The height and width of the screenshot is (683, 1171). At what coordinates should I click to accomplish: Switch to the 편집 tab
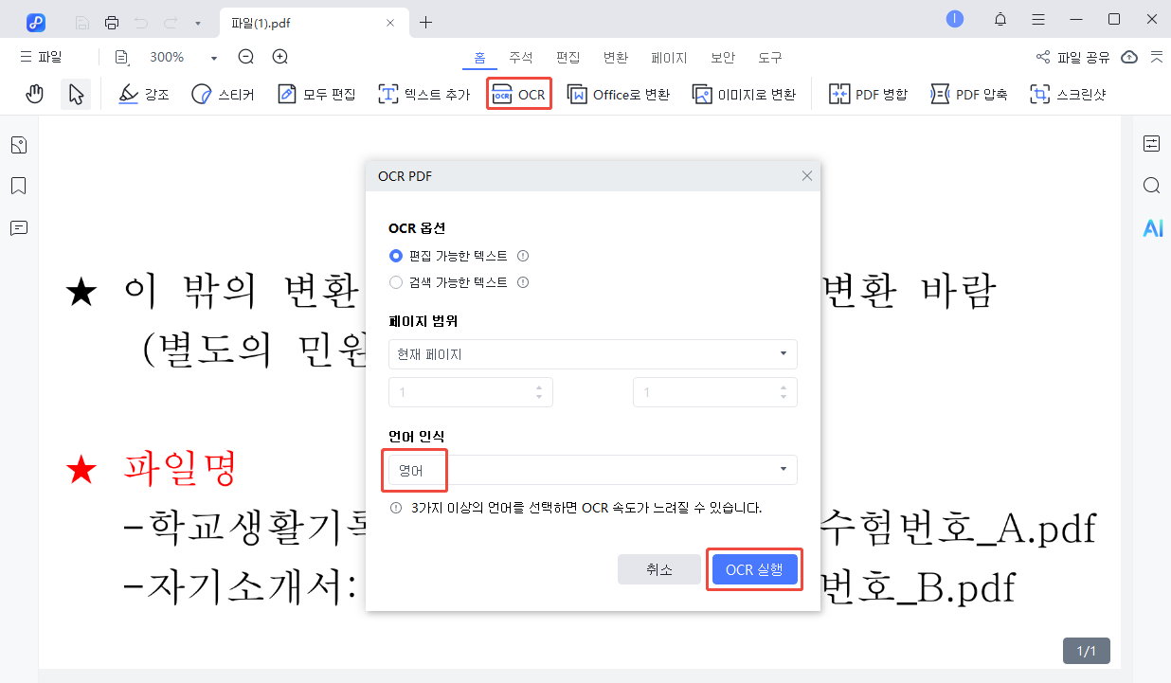[568, 57]
